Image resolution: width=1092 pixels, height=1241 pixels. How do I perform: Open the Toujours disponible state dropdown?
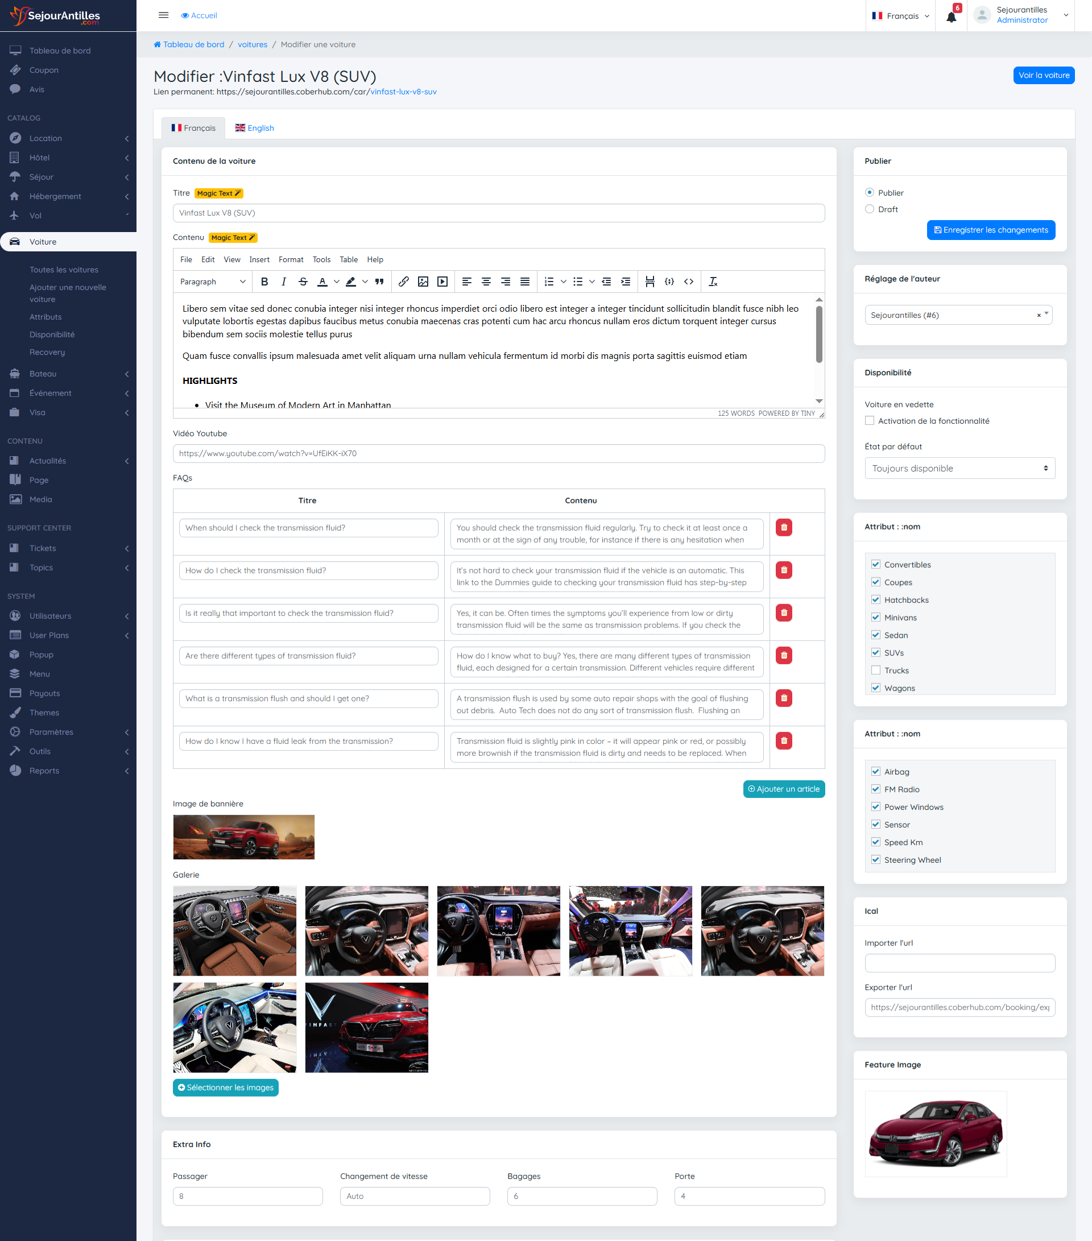coord(959,468)
